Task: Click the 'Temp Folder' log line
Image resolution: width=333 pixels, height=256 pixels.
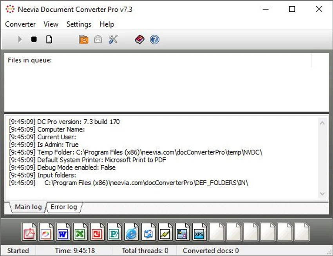Action: [136, 152]
